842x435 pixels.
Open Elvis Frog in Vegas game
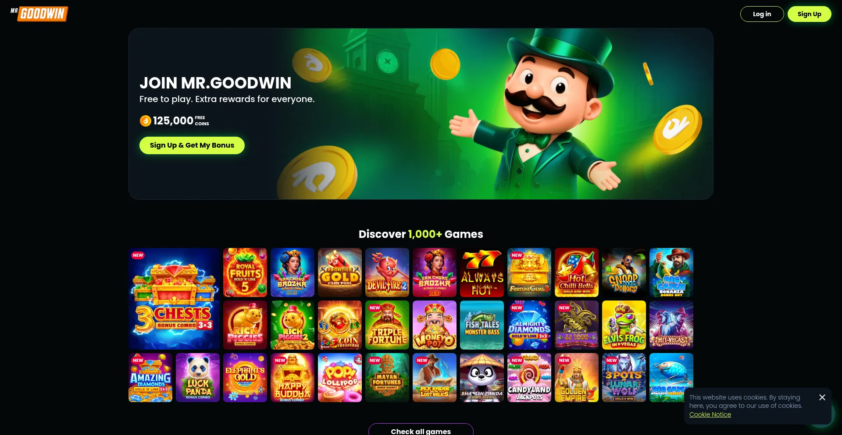tap(624, 325)
